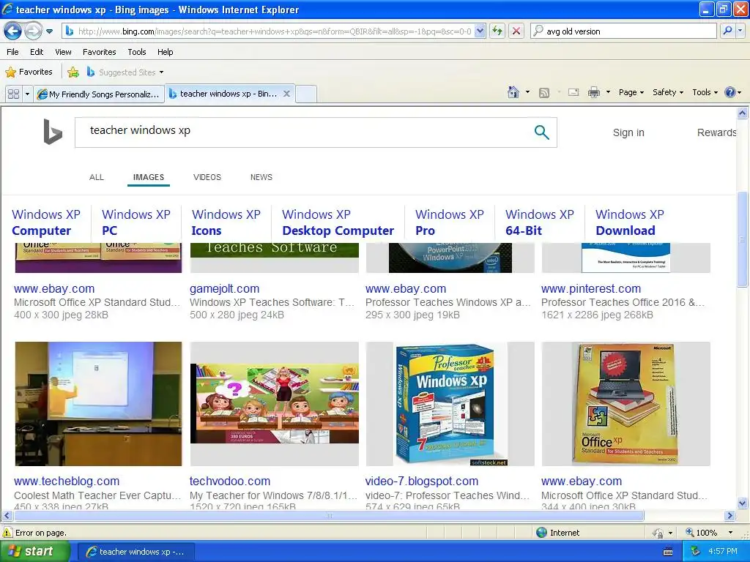The height and width of the screenshot is (562, 750).
Task: Click Windows XP 64-Bit suggestion
Action: click(539, 222)
